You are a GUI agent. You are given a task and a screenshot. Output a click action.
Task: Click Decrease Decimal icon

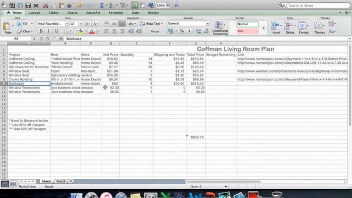pyautogui.click(x=206, y=31)
